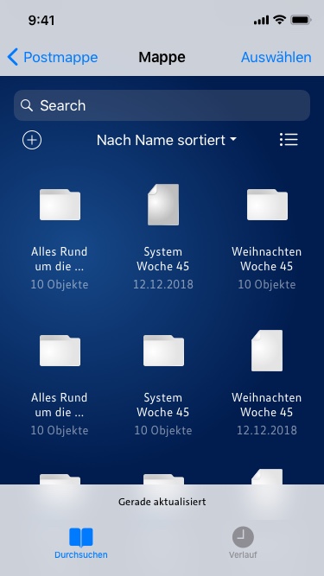The width and height of the screenshot is (324, 576).
Task: Tap the battery indicator in status bar
Action: (x=302, y=21)
